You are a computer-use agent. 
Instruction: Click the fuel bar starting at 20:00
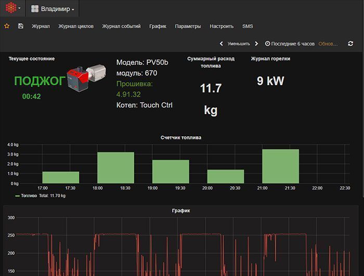226,176
